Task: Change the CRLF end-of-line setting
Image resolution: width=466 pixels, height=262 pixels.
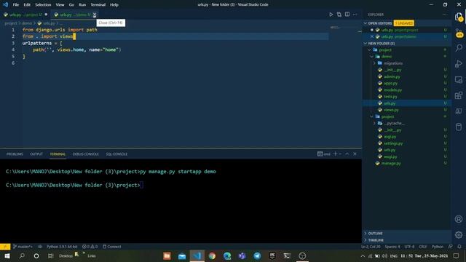Action: pos(422,247)
